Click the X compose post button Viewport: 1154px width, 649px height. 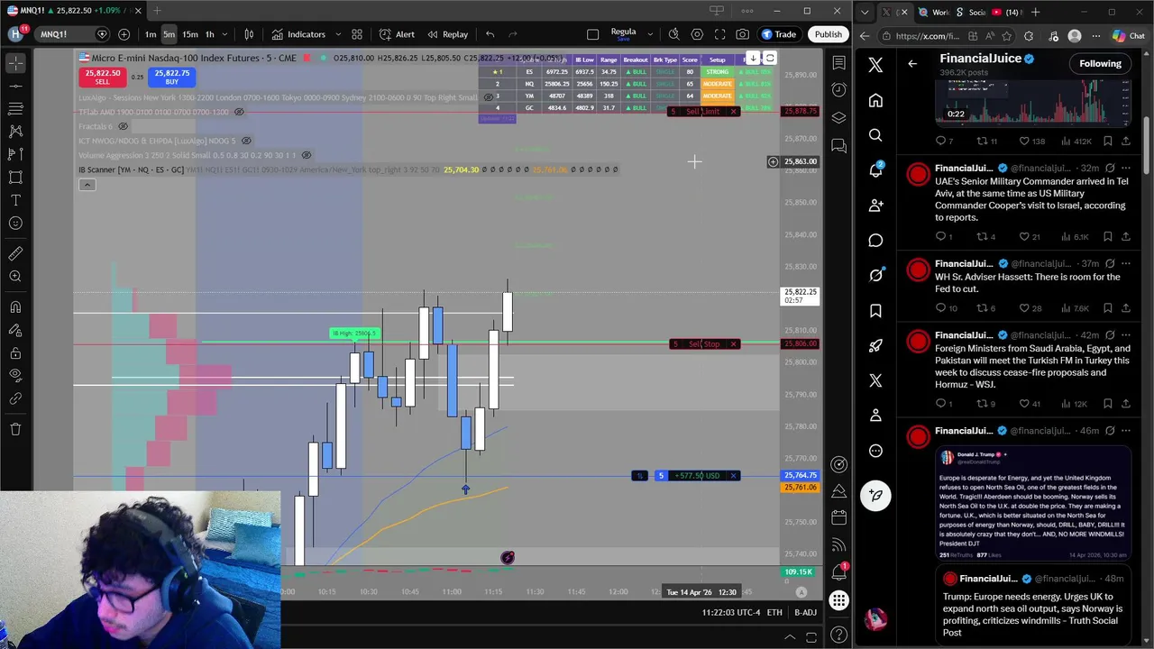[x=875, y=495]
